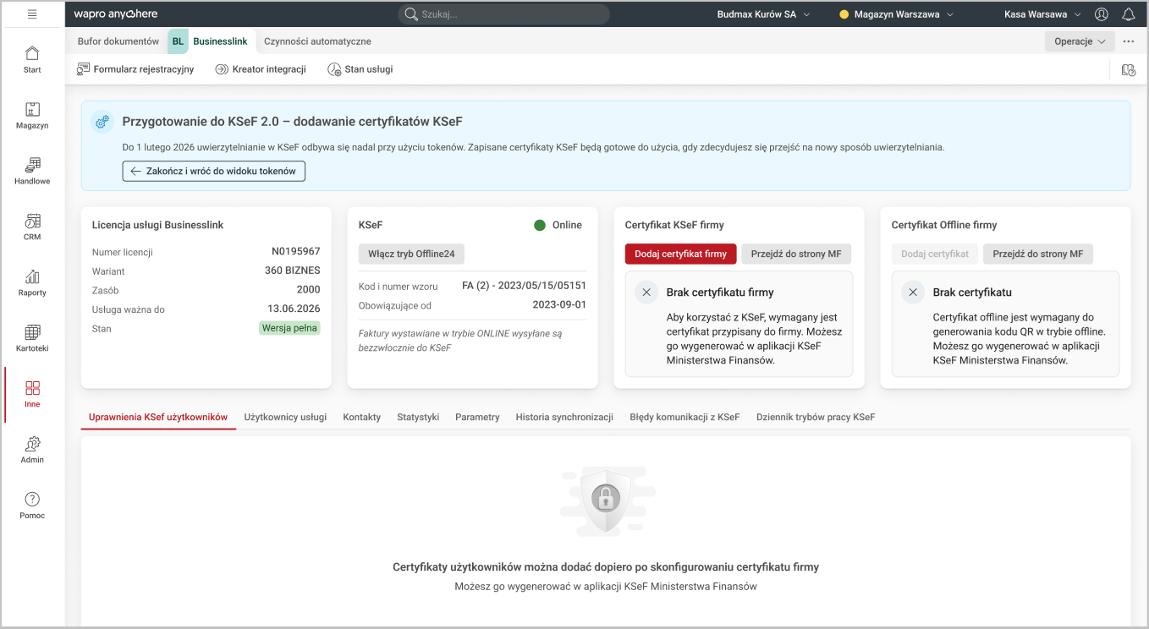Open the Historia synchronizacji tab
The image size is (1149, 629).
click(564, 417)
